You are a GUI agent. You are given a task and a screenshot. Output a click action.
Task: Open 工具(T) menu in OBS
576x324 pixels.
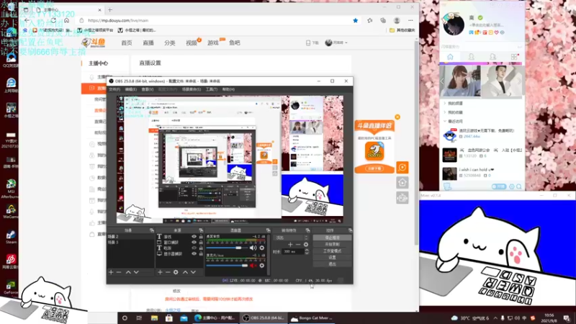pos(211,89)
